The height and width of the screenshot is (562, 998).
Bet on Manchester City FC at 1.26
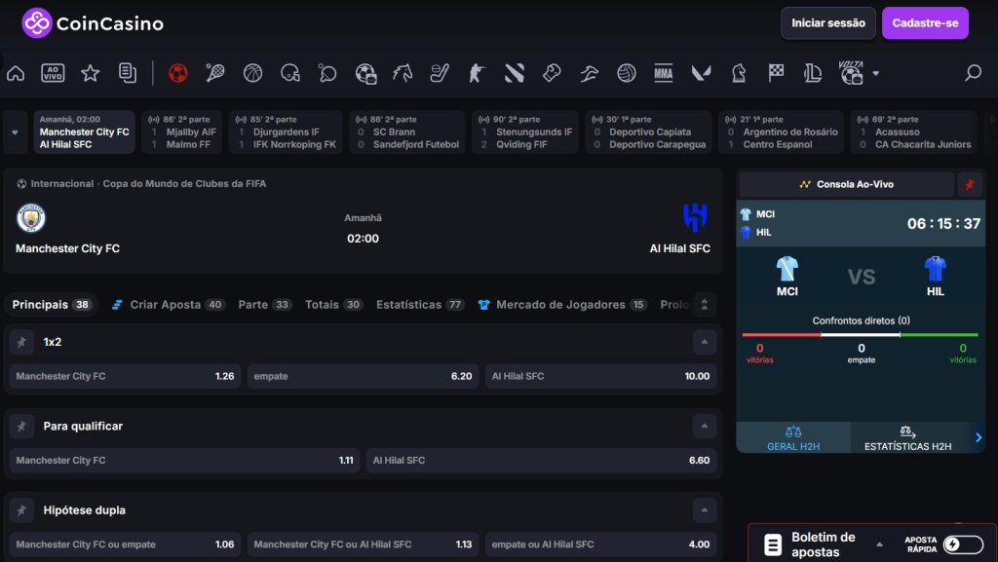[x=125, y=376]
